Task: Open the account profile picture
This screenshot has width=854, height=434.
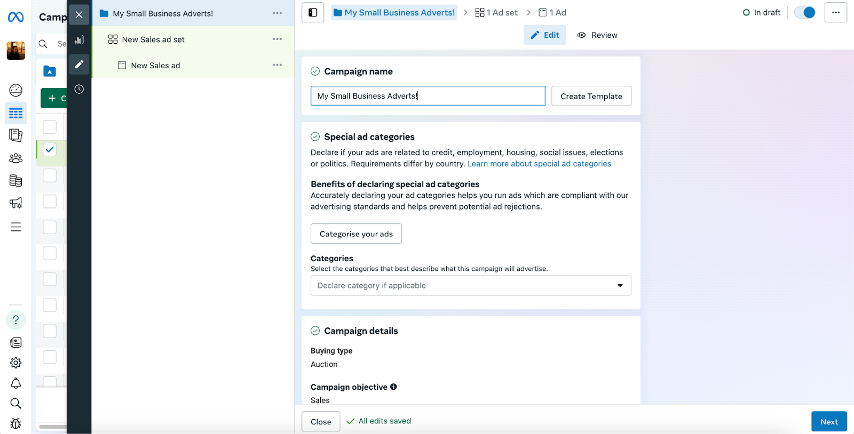Action: pyautogui.click(x=15, y=51)
